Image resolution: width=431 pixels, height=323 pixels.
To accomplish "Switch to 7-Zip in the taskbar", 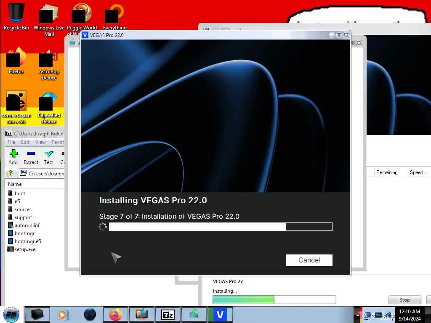I will click(x=168, y=315).
